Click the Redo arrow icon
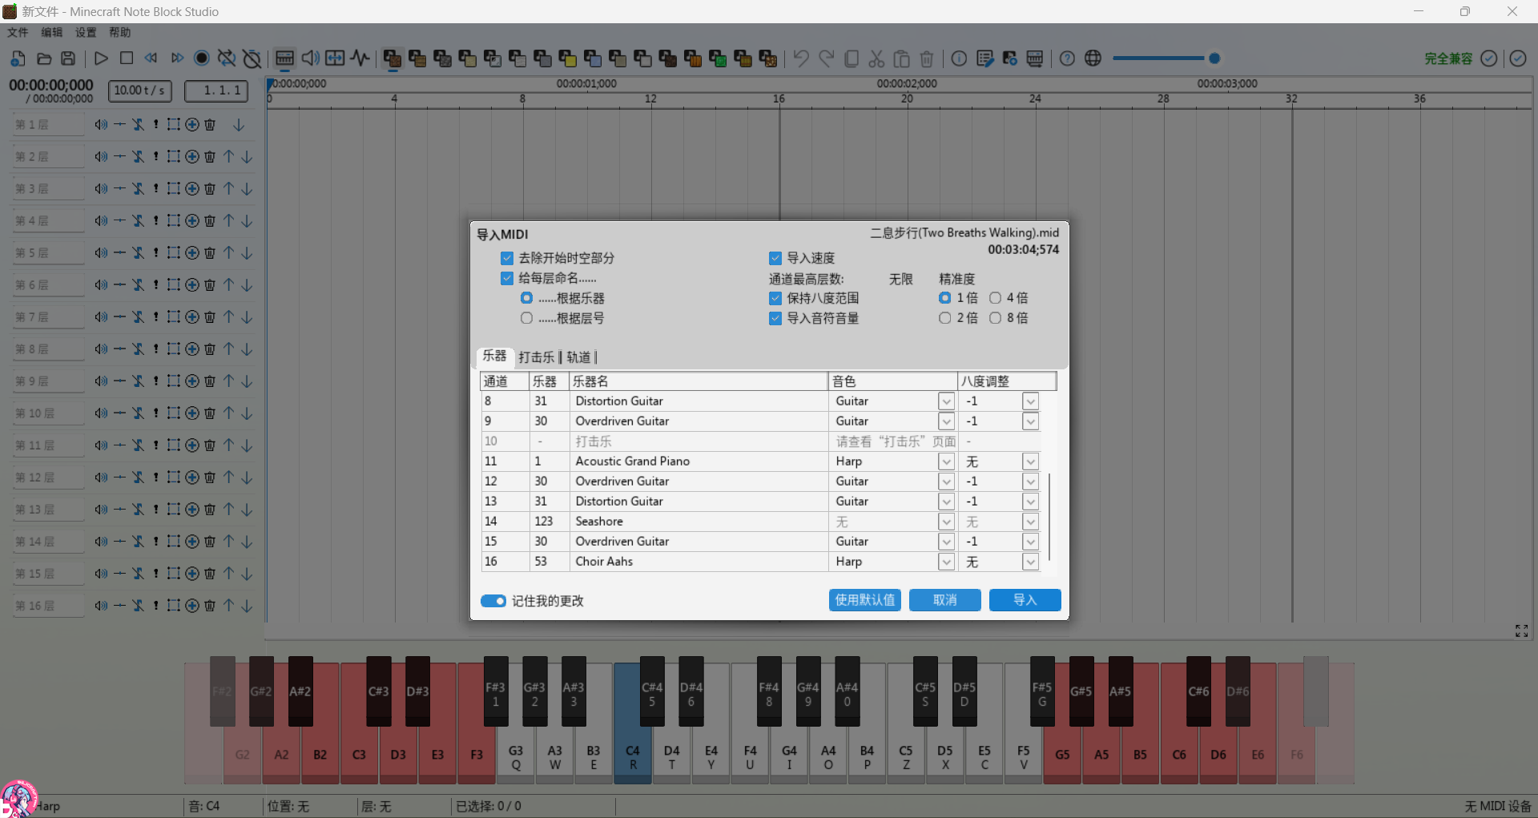1538x818 pixels. [827, 58]
